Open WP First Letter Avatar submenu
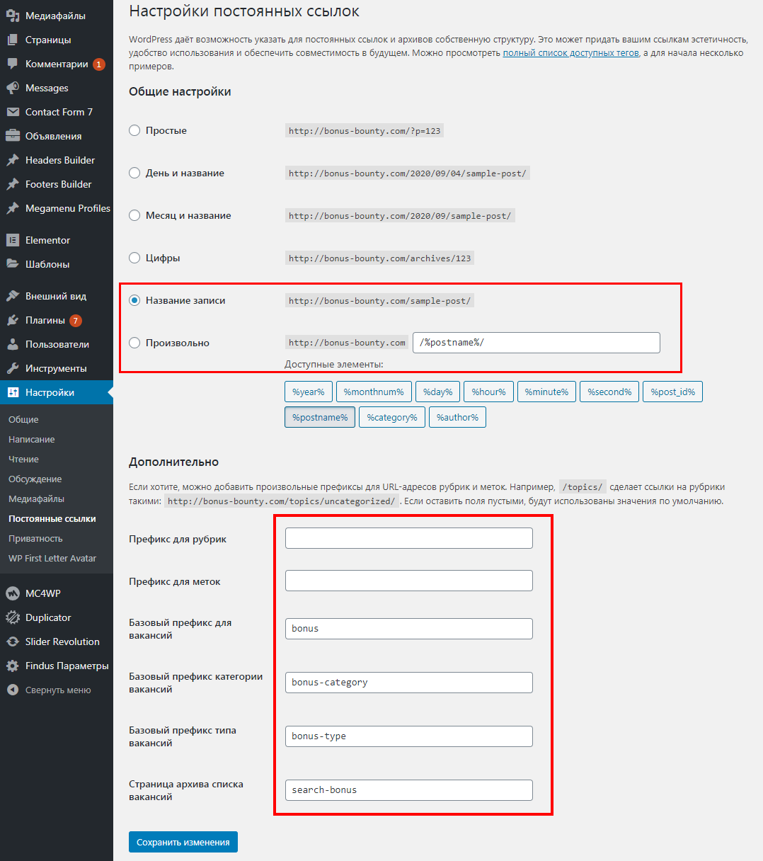Viewport: 763px width, 861px height. [52, 559]
